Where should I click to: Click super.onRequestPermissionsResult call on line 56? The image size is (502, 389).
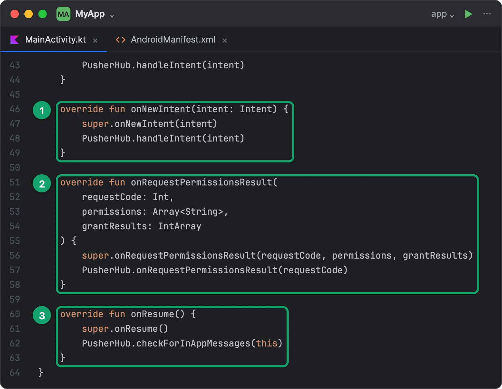(x=277, y=255)
